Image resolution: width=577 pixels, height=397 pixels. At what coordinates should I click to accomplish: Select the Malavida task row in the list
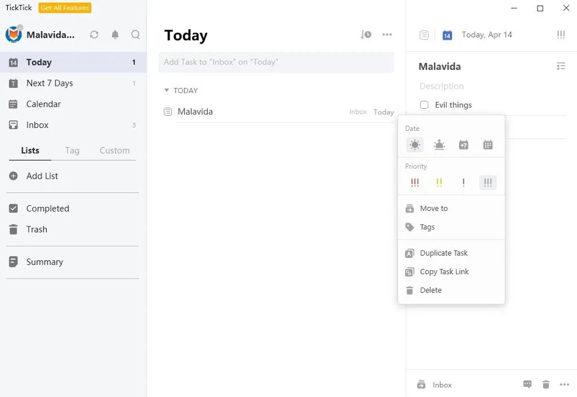[278, 112]
